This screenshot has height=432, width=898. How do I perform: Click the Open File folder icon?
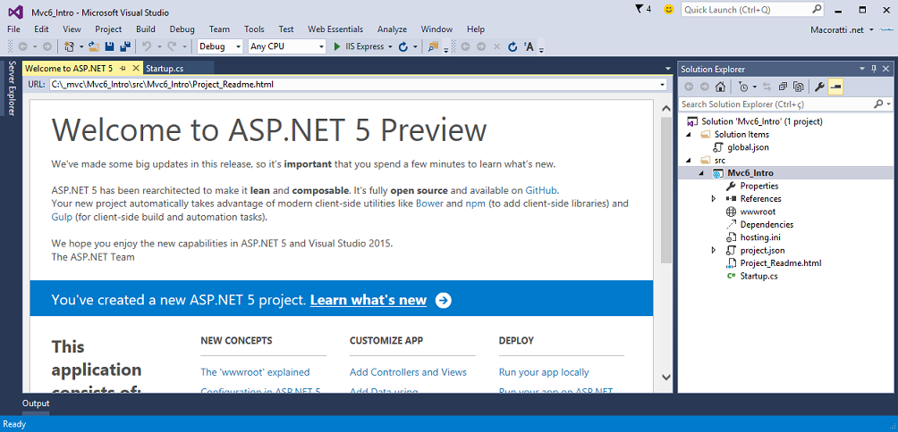click(93, 46)
